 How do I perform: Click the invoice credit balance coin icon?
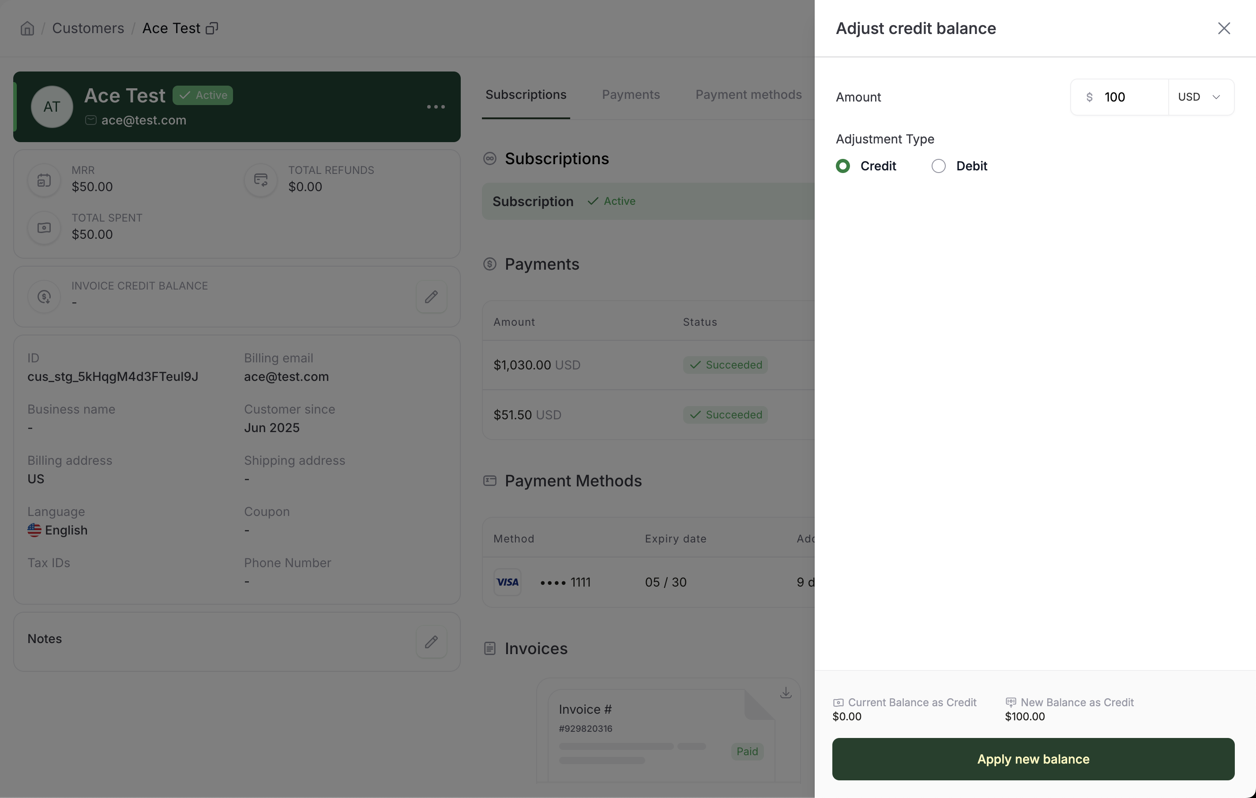tap(44, 297)
